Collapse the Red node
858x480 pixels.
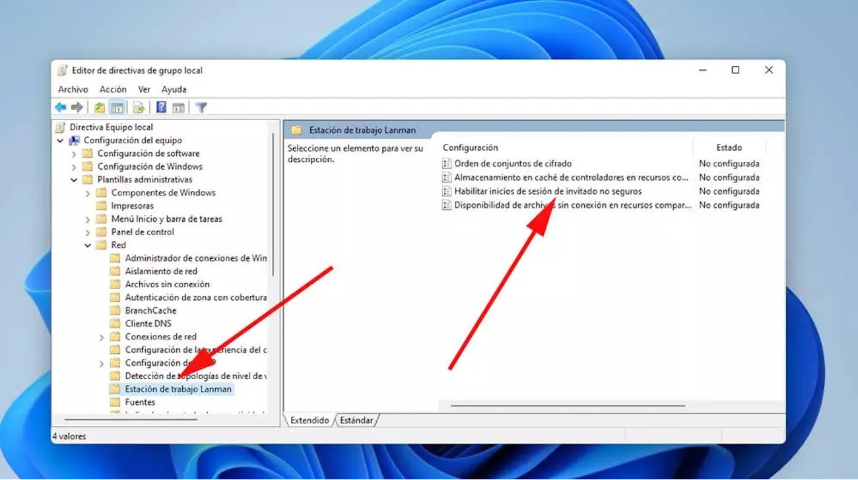[88, 245]
